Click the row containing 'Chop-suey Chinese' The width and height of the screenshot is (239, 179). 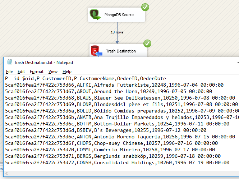click(111, 143)
